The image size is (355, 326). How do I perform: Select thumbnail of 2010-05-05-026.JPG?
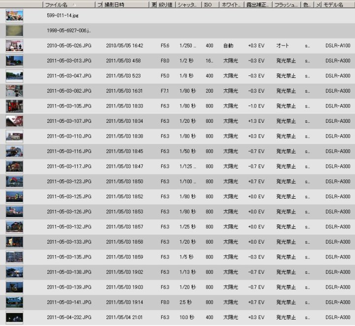pos(14,46)
